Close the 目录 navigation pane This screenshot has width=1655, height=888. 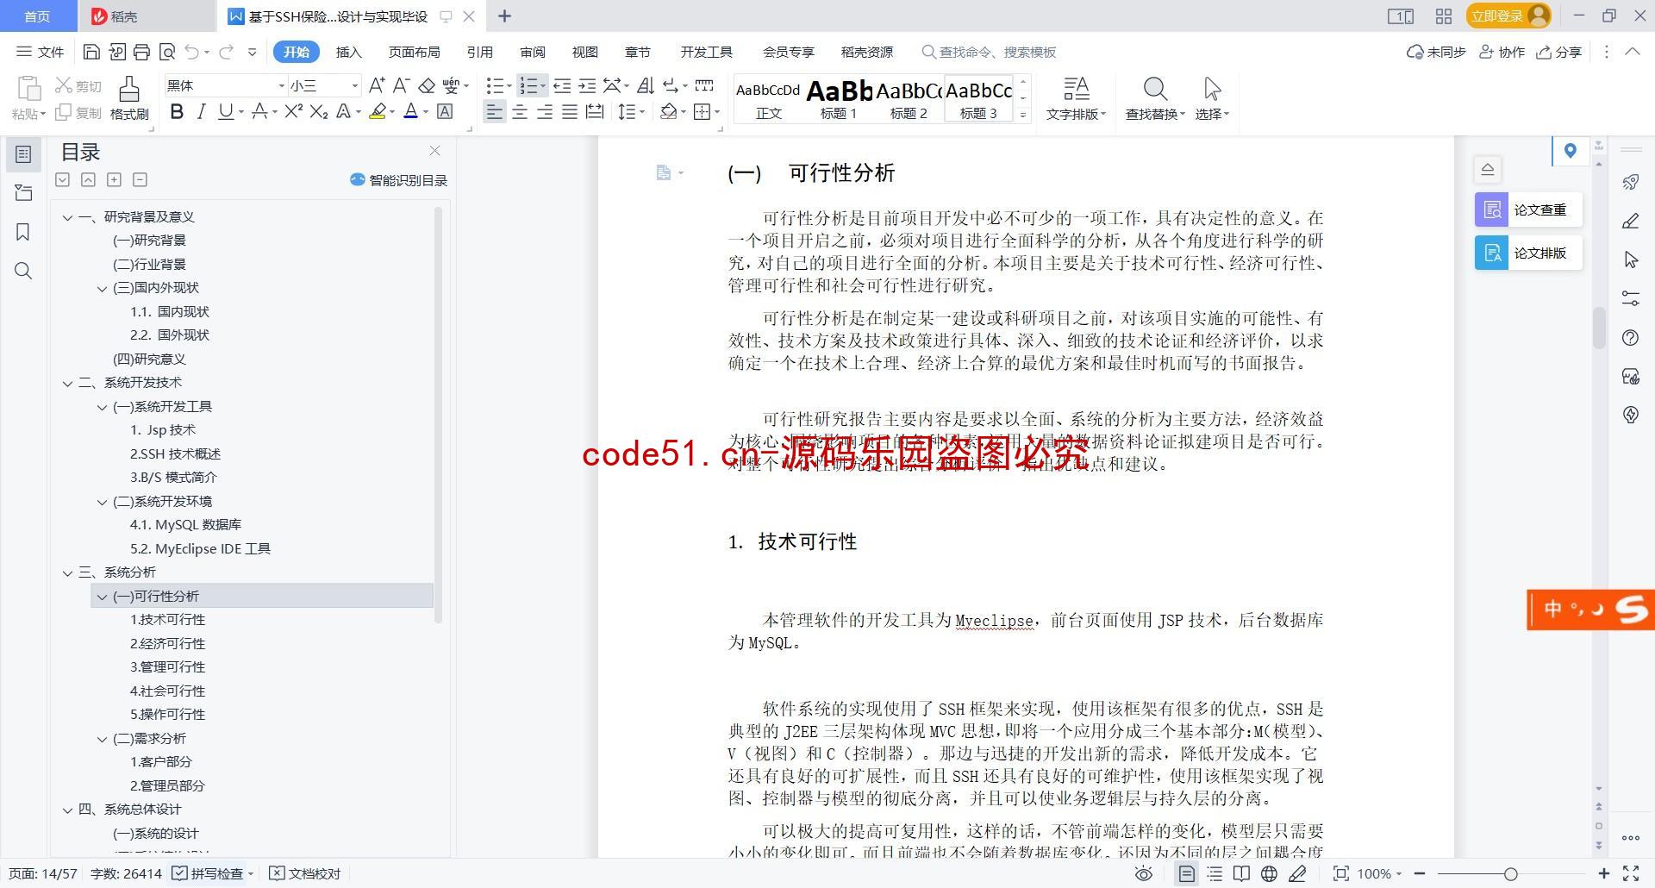[x=434, y=151]
